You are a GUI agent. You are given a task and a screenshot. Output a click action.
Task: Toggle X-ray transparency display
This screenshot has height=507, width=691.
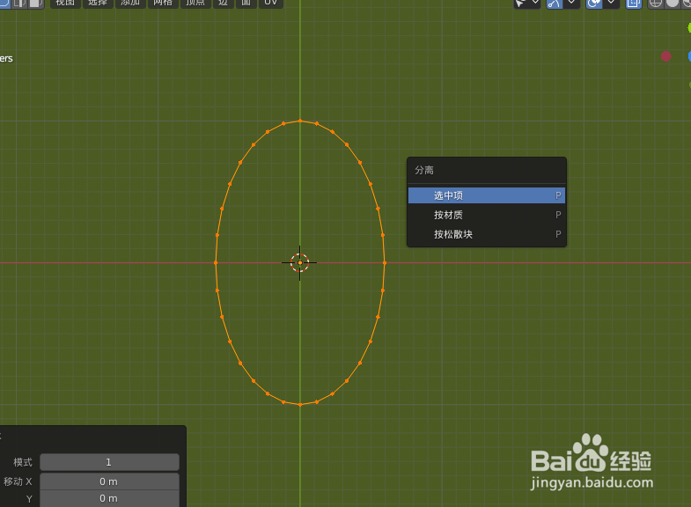click(634, 4)
